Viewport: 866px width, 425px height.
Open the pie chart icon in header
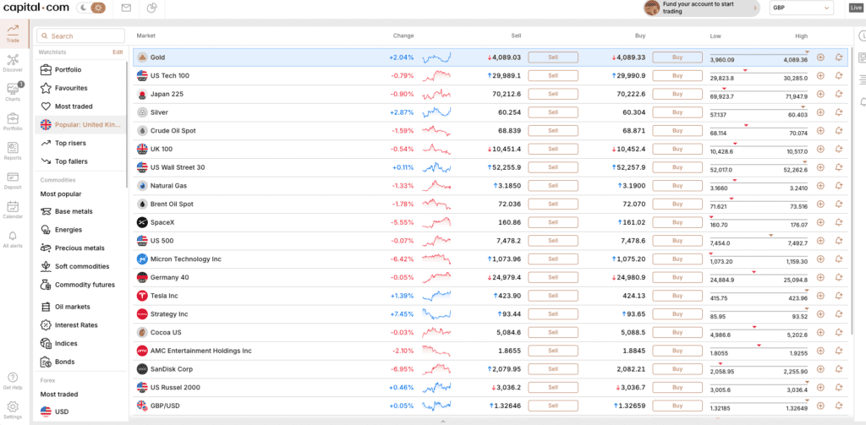pyautogui.click(x=152, y=8)
